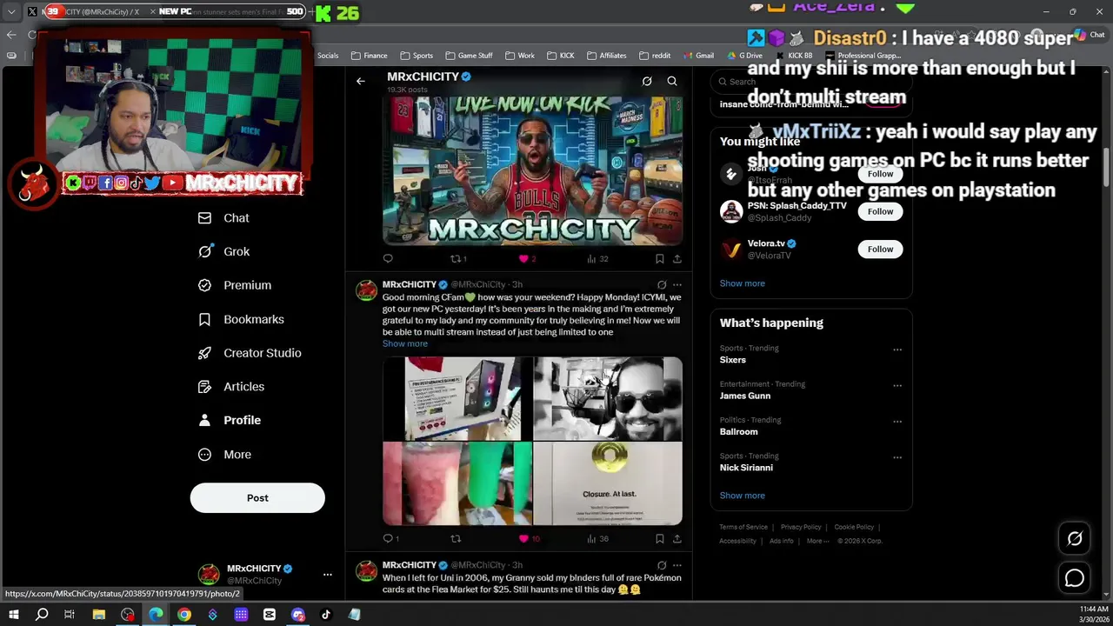
Task: Open TikTok from the taskbar
Action: tap(326, 615)
